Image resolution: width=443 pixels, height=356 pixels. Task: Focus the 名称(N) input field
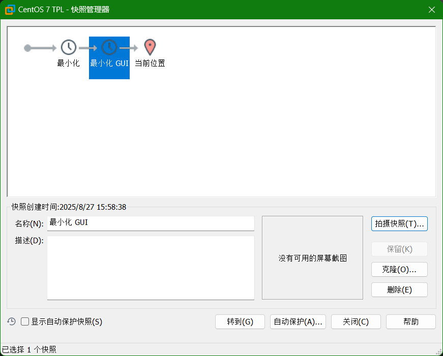tap(151, 223)
